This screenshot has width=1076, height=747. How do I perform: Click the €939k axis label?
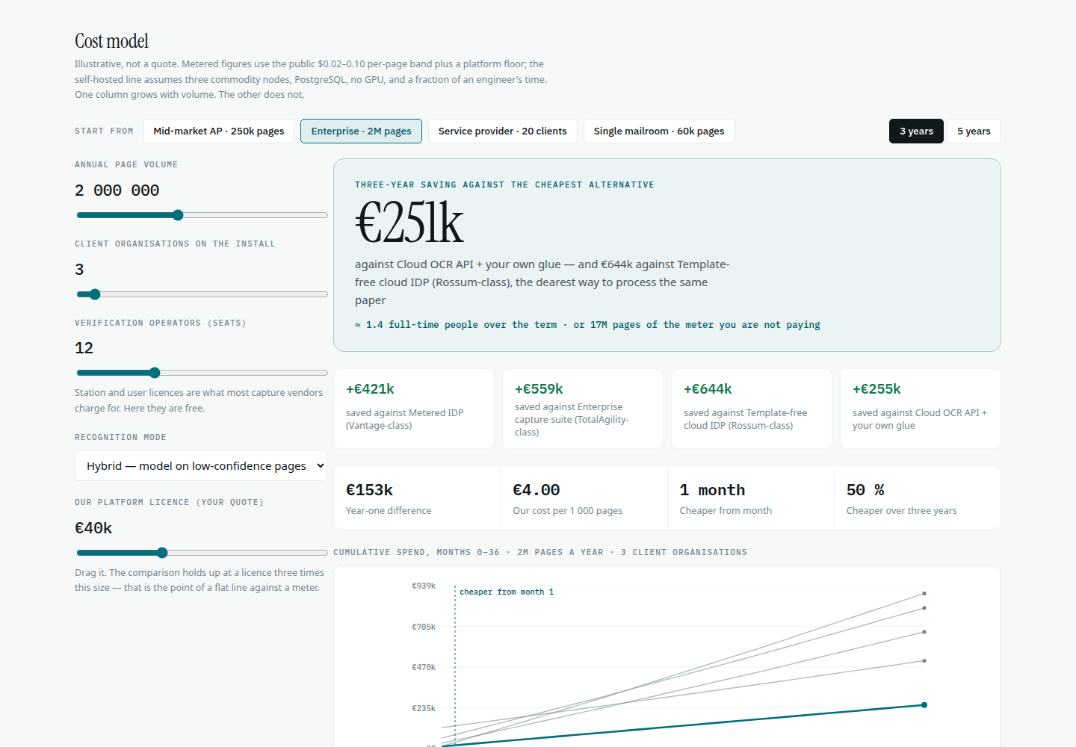pos(424,586)
